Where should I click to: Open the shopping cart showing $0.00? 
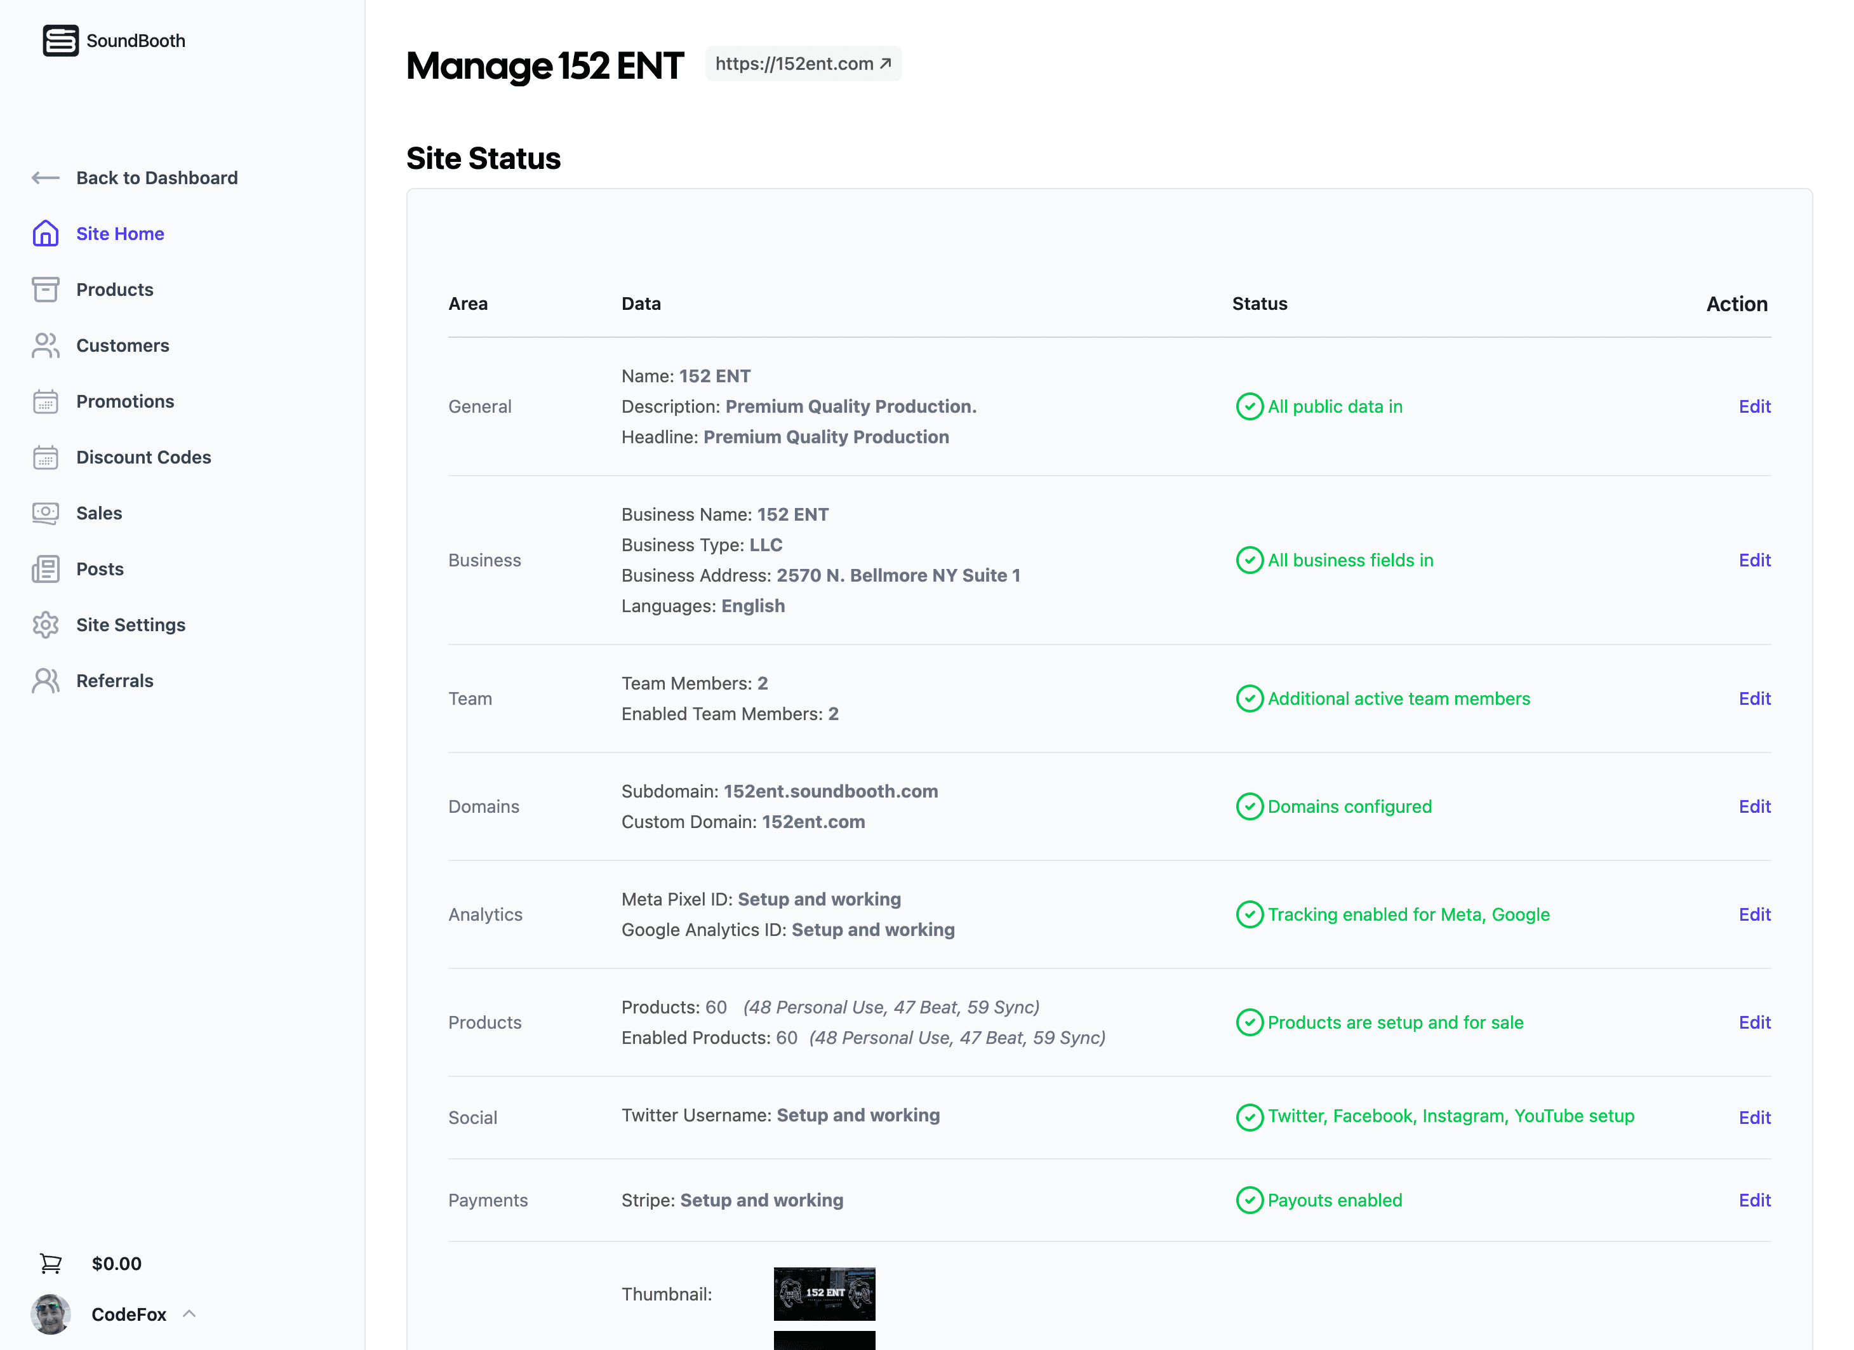pos(51,1262)
